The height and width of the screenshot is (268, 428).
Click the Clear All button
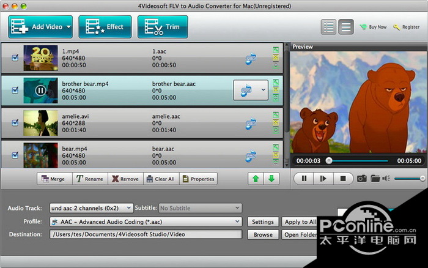point(161,179)
